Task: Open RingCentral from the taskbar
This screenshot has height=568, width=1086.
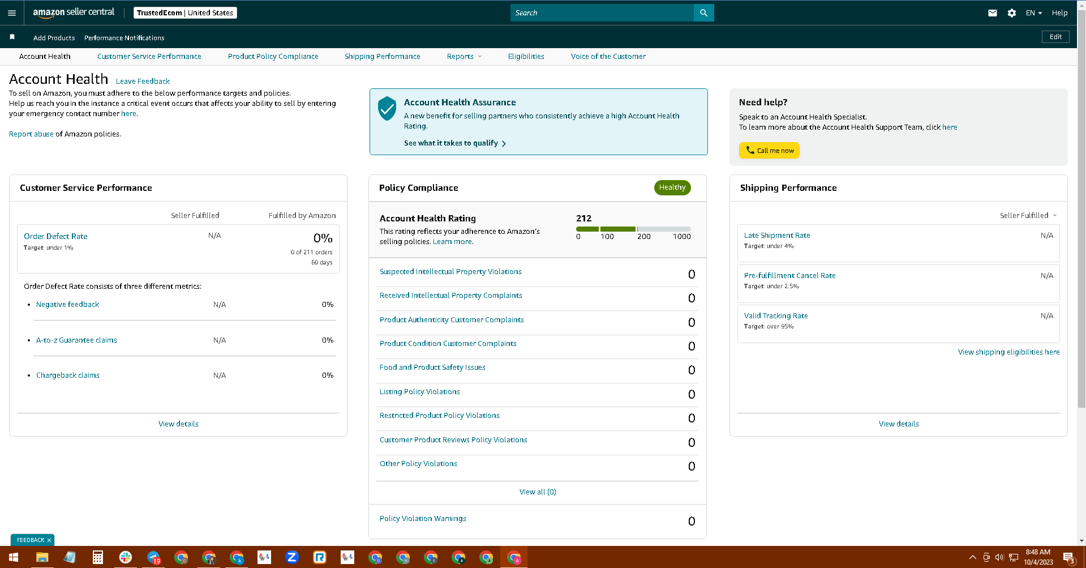Action: (320, 557)
